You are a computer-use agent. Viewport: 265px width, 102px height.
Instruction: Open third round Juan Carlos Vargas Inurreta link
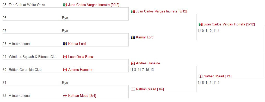[x=229, y=24]
